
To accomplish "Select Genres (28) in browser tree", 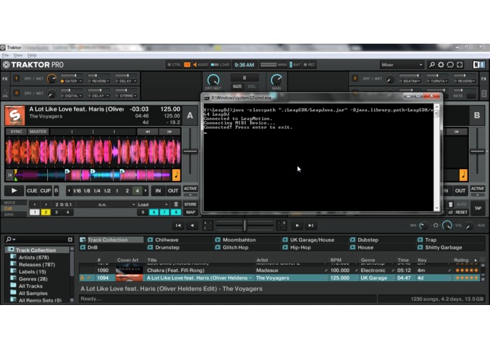I will (x=33, y=279).
